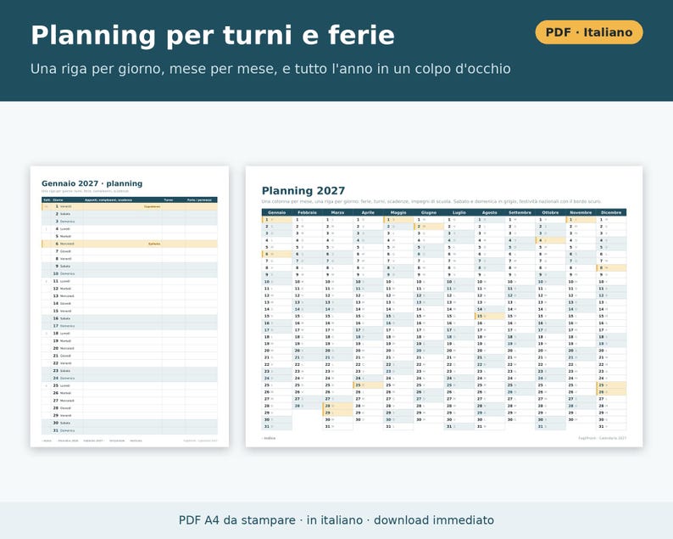Click highlighted day 6 in the Gennaio column

tap(277, 254)
